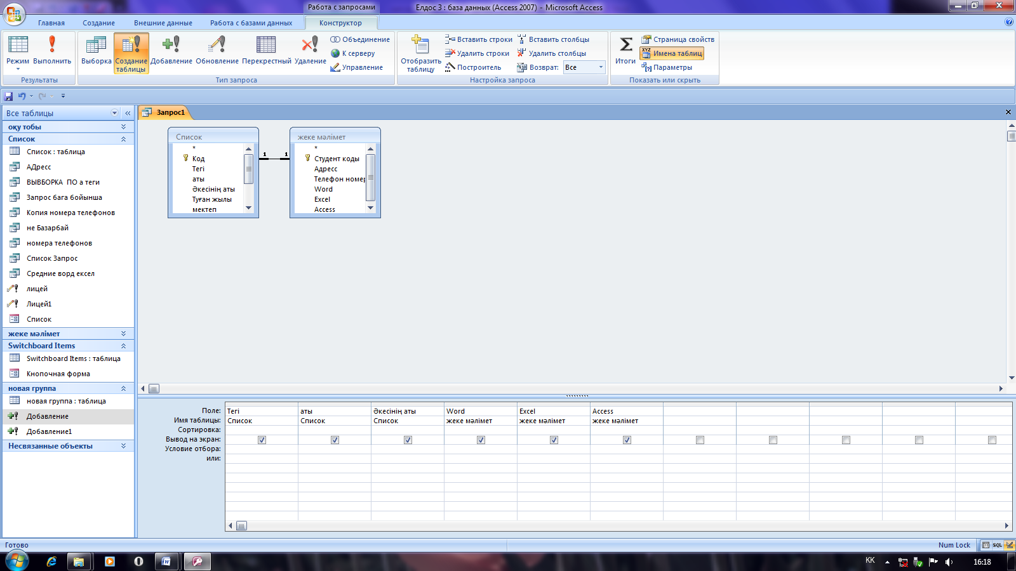
Task: Open Все таблицы navigation pane dropdown
Action: pos(115,113)
